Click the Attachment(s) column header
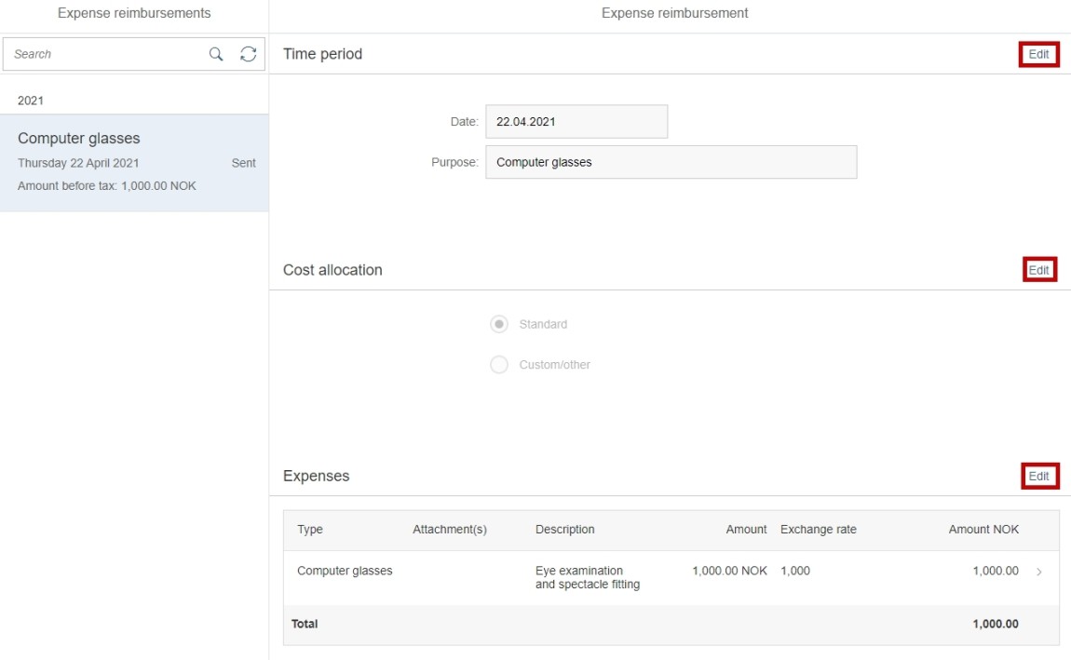Image resolution: width=1071 pixels, height=660 pixels. [450, 530]
